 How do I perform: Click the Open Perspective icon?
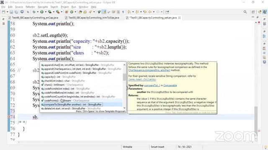click(253, 12)
